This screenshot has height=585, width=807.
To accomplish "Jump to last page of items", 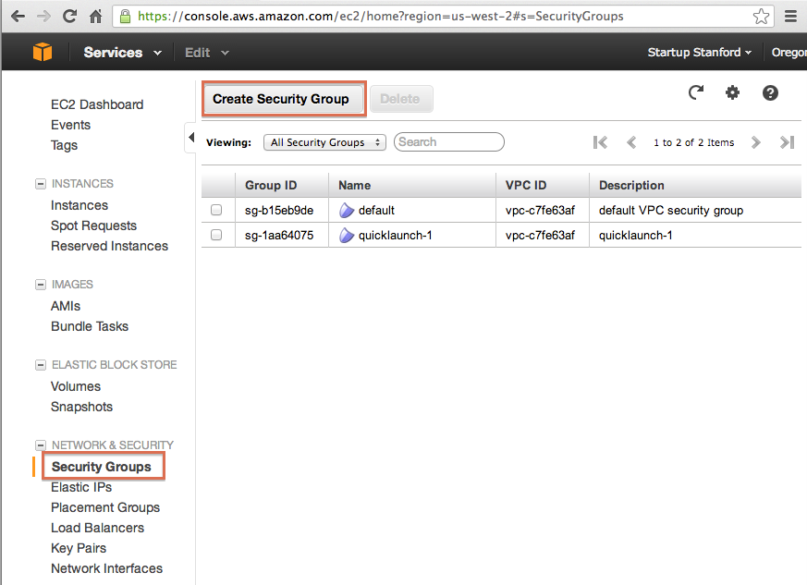I will pos(787,142).
